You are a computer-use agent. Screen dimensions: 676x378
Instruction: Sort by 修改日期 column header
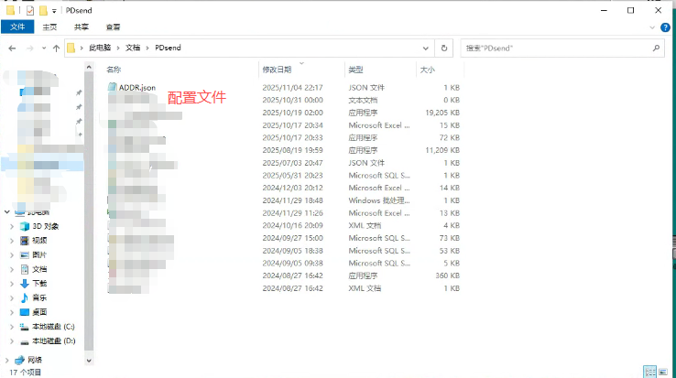pyautogui.click(x=278, y=70)
